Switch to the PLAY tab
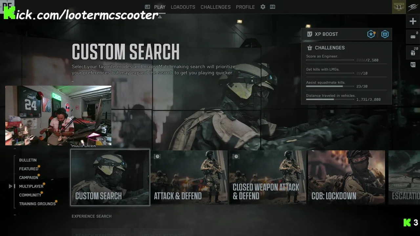 coord(160,7)
